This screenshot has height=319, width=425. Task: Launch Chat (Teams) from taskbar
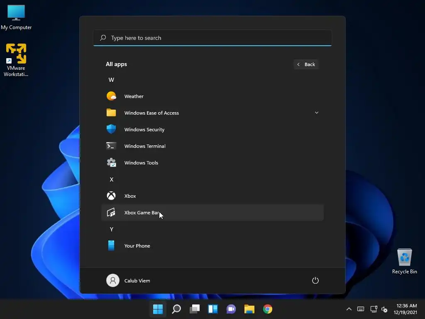[231, 309]
